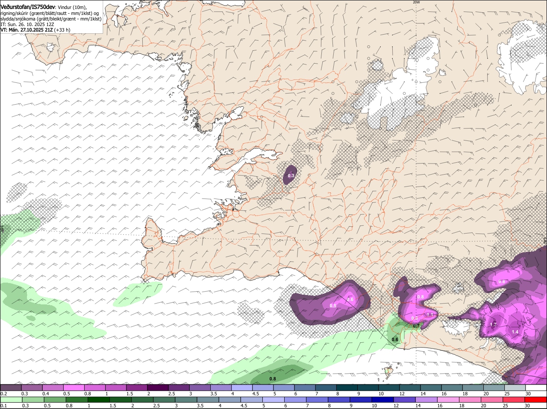Screen dimensions: 547x409
Task: Click the 1.1 precipitation value on map
Action: (x=430, y=315)
